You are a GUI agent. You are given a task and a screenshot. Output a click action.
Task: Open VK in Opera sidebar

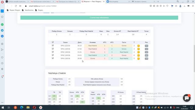click(x=2, y=36)
